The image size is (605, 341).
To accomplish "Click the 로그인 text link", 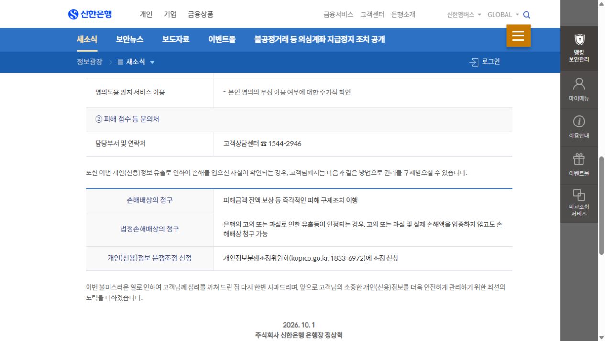I will tap(491, 62).
